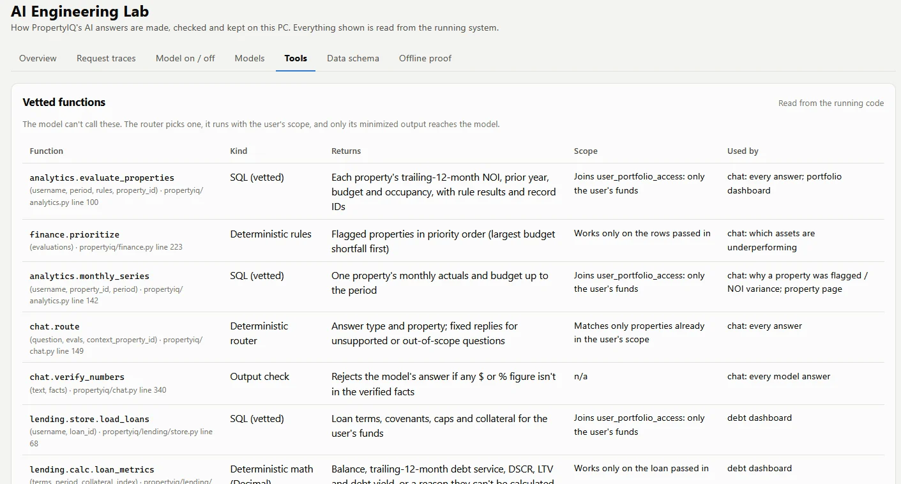Click 'SQL (vetted)' in evaluate_properties row
The height and width of the screenshot is (484, 901).
pyautogui.click(x=257, y=177)
